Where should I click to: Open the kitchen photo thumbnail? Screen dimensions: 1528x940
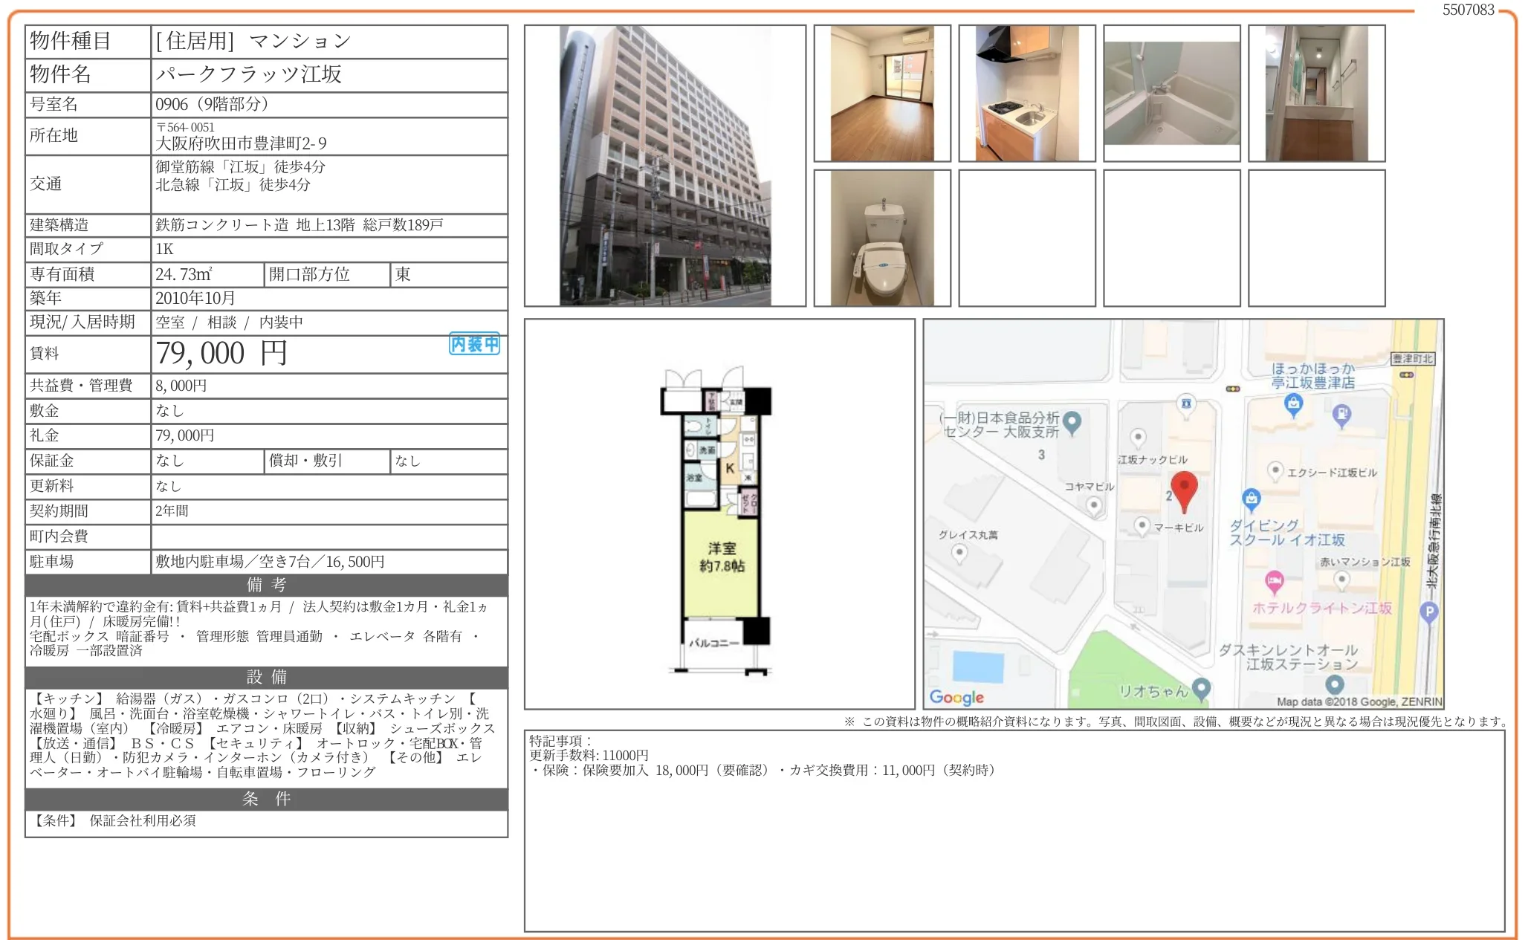pyautogui.click(x=1026, y=94)
